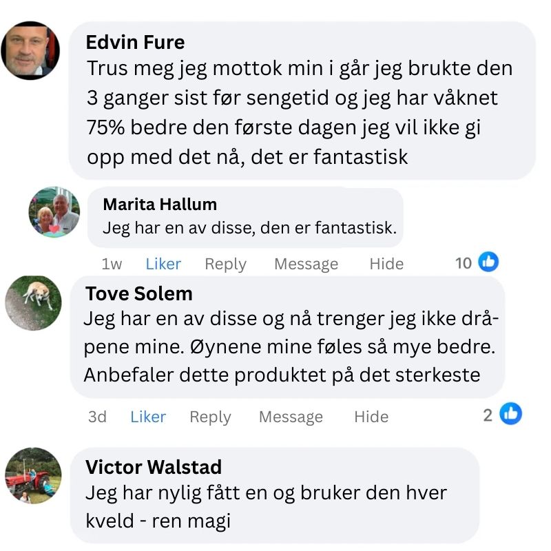The image size is (551, 551).
Task: Click the 3d timestamp on Tove's comment
Action: (97, 417)
